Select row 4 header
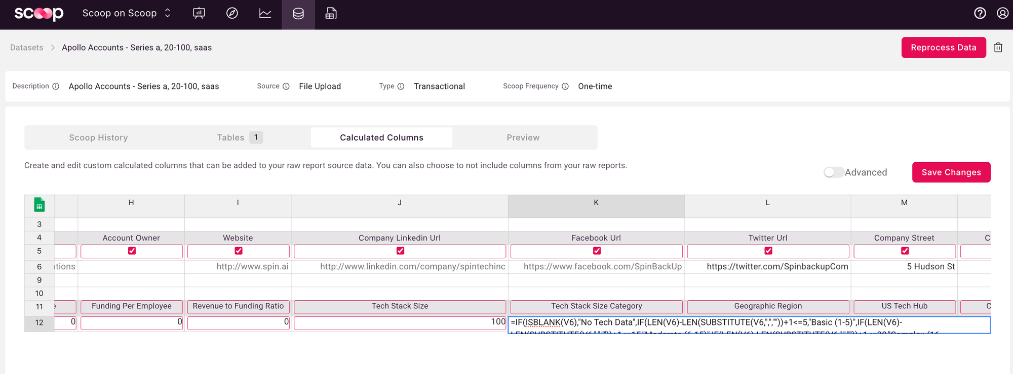 click(40, 238)
